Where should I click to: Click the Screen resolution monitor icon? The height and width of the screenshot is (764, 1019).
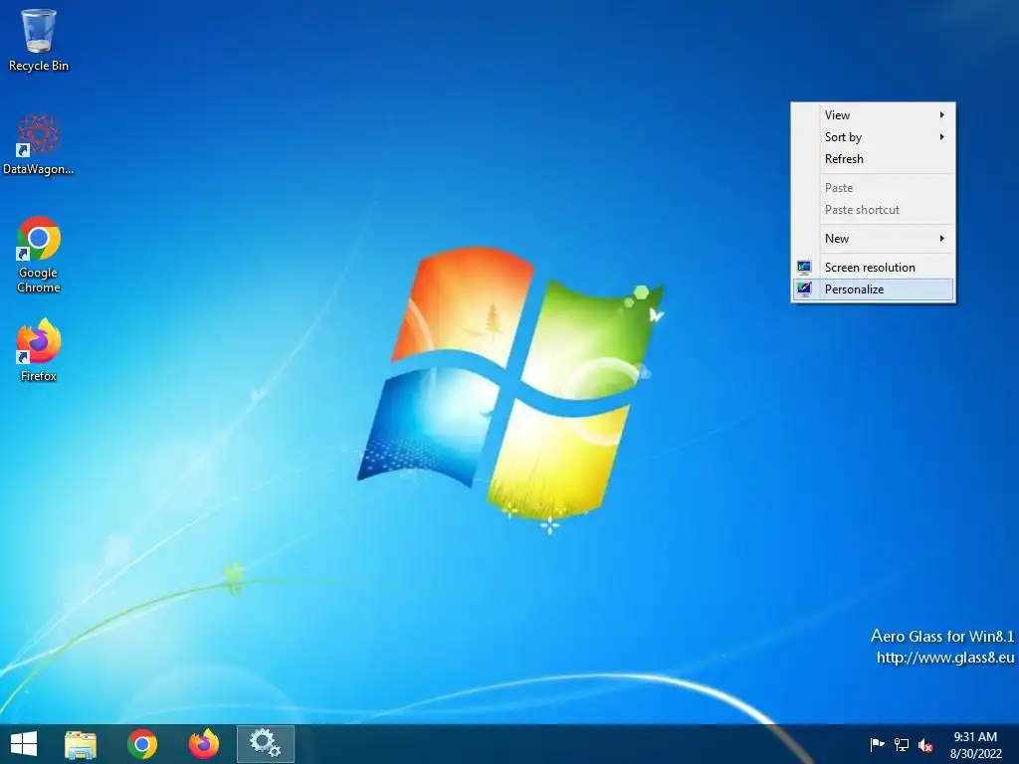(x=804, y=267)
